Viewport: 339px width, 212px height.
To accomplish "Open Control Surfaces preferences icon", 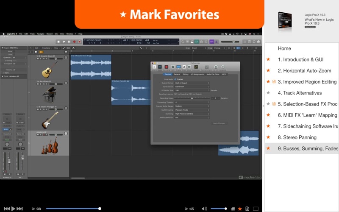I will click(207, 68).
